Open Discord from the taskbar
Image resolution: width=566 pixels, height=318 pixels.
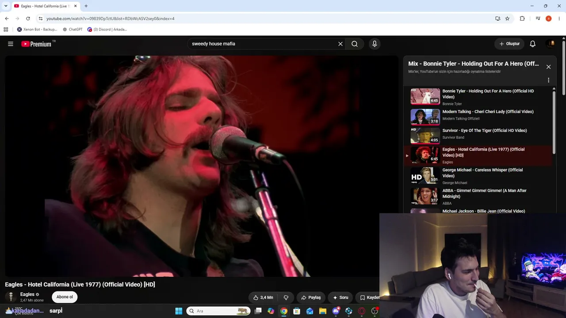tap(336, 311)
